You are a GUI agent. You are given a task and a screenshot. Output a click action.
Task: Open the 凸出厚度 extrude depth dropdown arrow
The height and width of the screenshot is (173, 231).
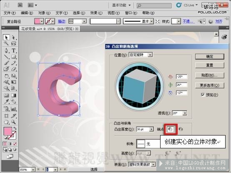151,129
